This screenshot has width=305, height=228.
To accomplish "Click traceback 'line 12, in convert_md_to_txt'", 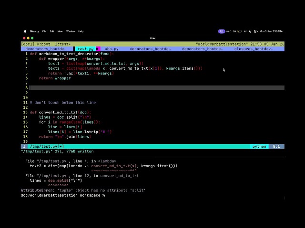I will (x=106, y=176).
